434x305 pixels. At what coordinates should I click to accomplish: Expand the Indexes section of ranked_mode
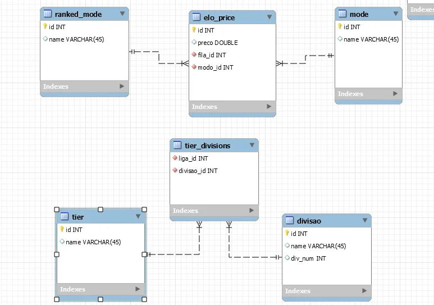pyautogui.click(x=122, y=86)
